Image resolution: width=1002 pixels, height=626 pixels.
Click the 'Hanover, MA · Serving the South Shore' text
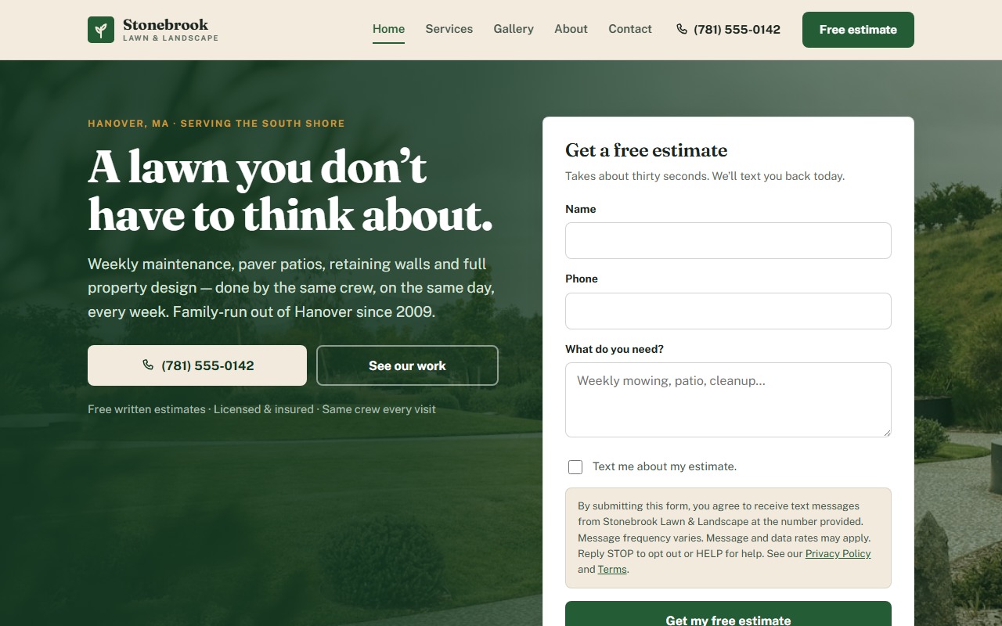[216, 124]
